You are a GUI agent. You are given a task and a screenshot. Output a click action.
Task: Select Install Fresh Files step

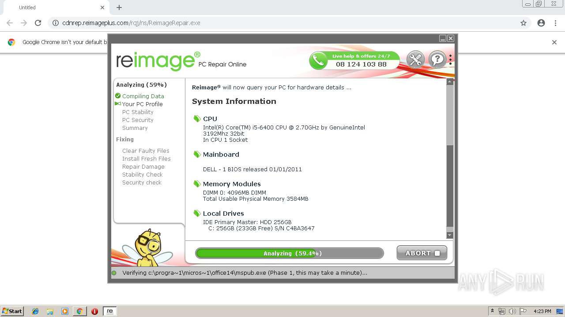(x=146, y=158)
